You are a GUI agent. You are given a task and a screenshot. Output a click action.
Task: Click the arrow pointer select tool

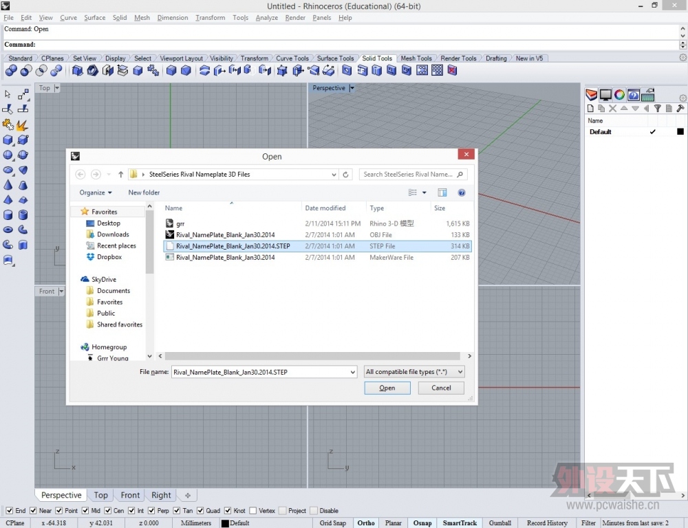8,94
